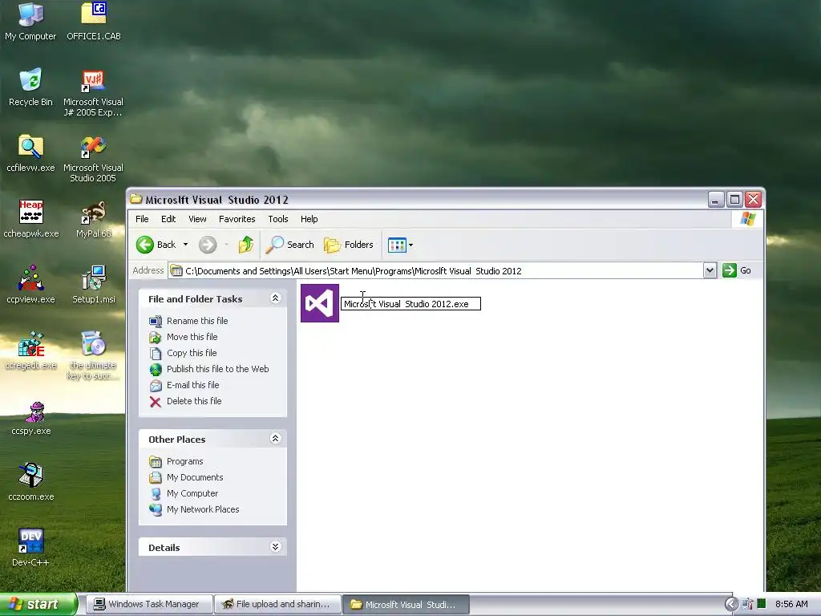
Task: Open My Computer desktop icon
Action: coord(30,21)
